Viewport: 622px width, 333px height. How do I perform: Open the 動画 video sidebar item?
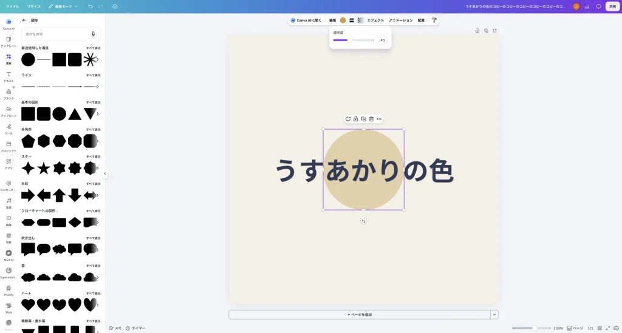9,220
